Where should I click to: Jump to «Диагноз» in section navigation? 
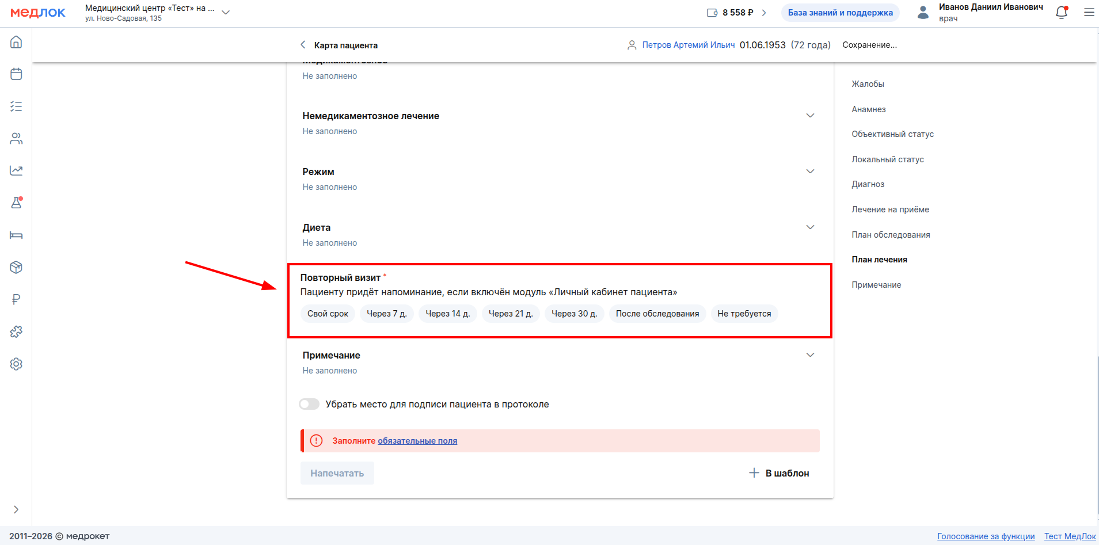click(868, 184)
